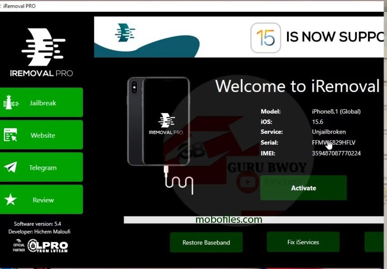
Task: Select the iOS version 15.6
Action: point(317,122)
